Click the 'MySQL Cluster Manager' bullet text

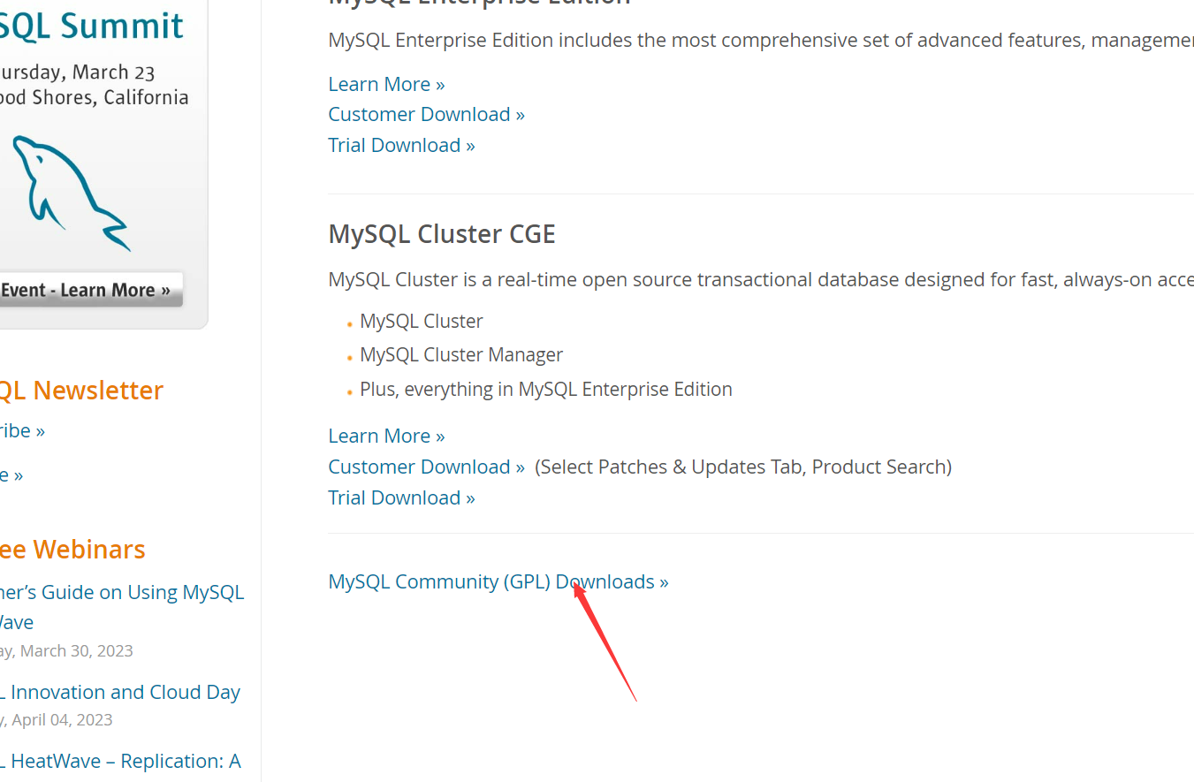pos(461,354)
